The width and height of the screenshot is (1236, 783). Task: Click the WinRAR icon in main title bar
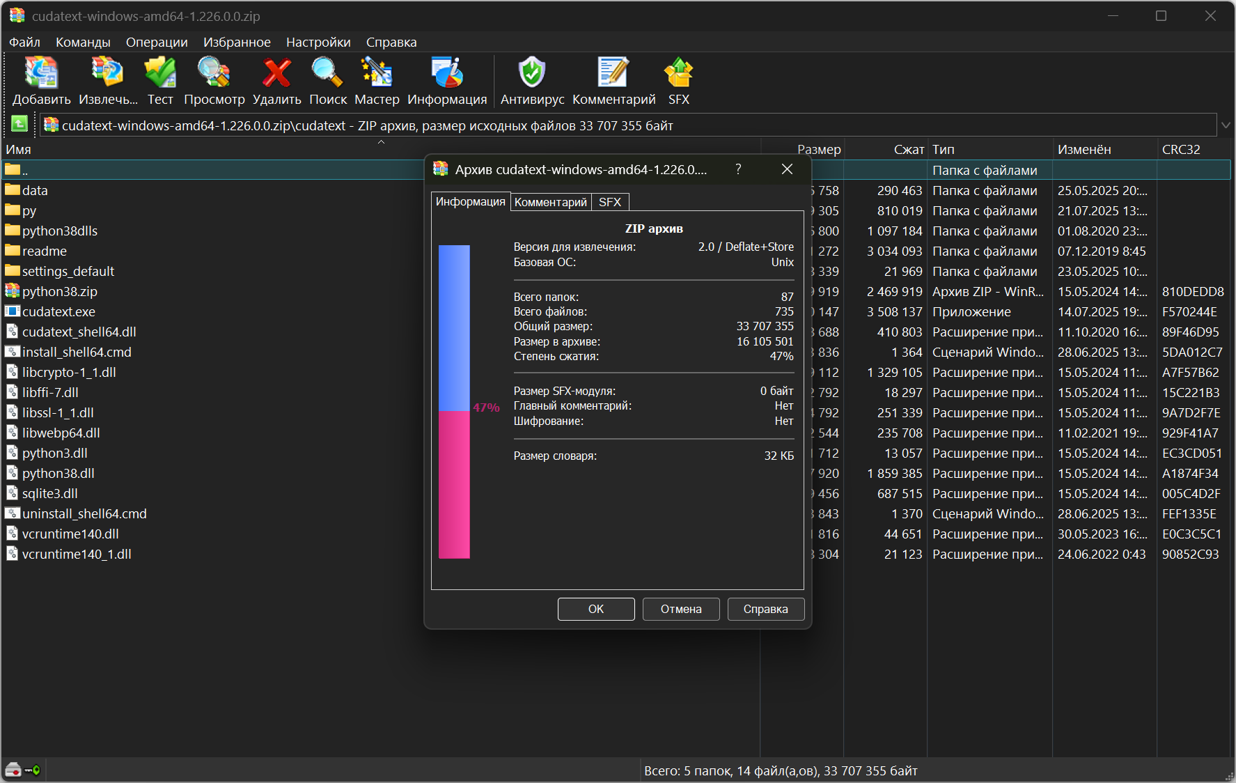(17, 15)
